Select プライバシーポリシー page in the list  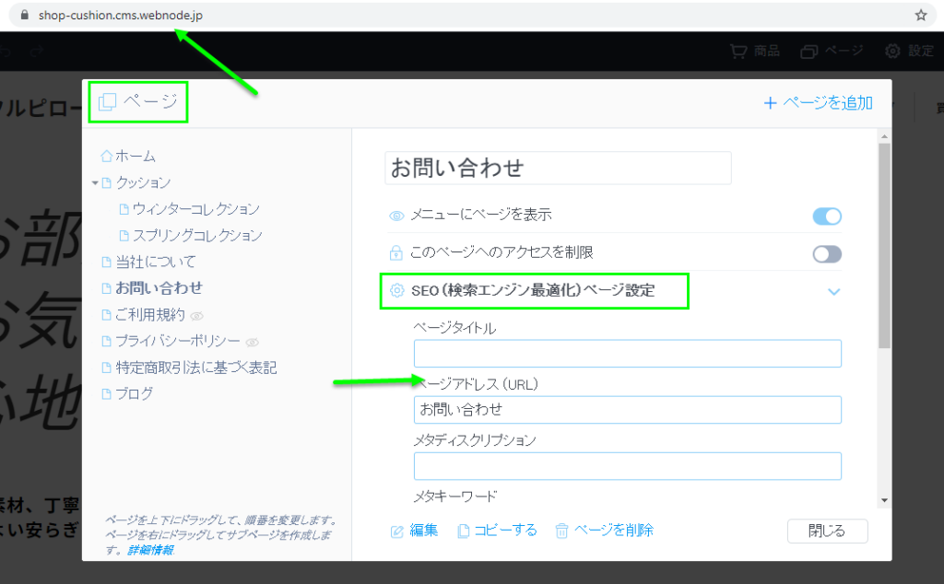[x=178, y=342]
